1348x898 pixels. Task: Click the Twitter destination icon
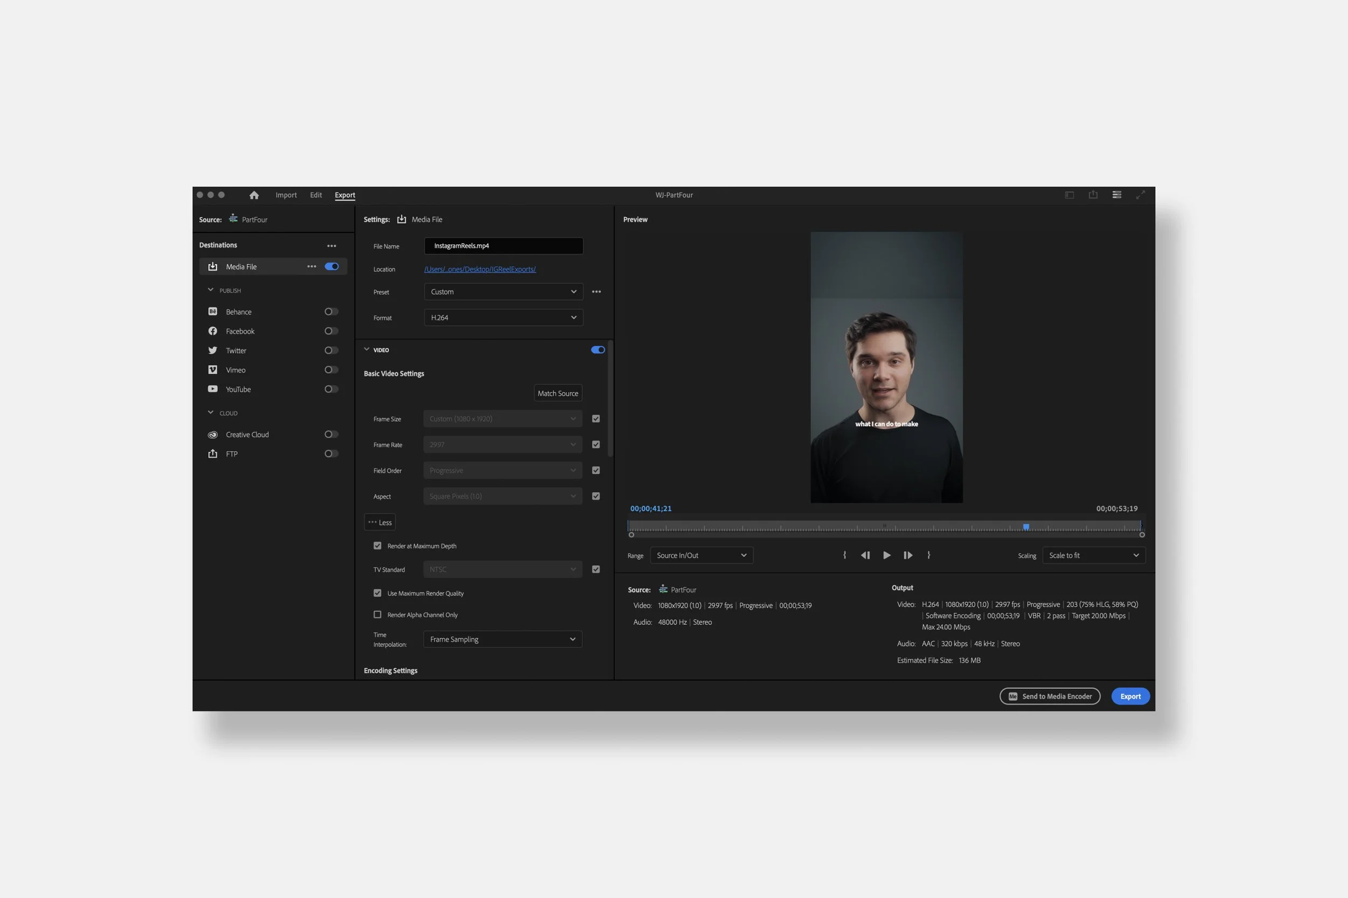tap(212, 350)
